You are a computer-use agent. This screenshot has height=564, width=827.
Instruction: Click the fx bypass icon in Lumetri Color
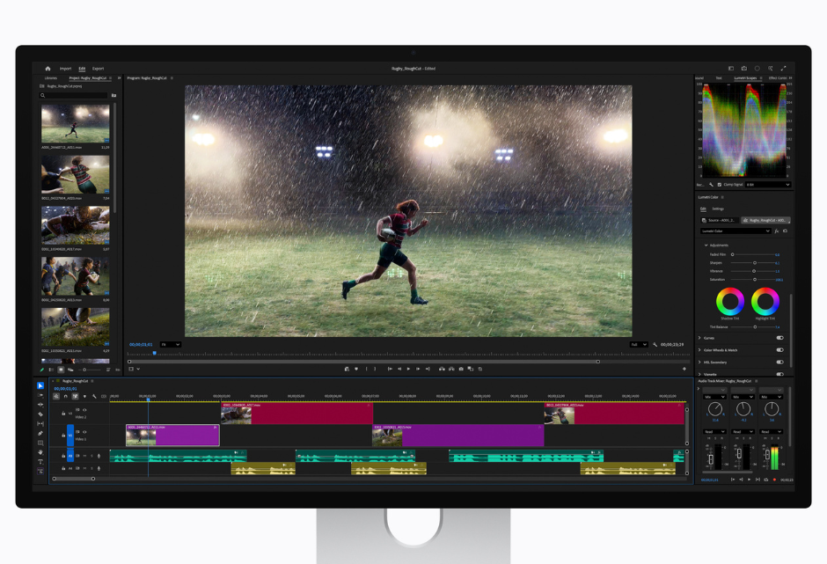[x=776, y=231]
